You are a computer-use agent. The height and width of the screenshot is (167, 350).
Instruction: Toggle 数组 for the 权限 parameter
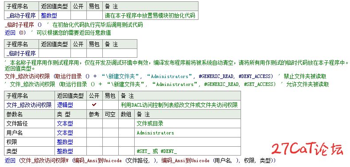(127, 142)
